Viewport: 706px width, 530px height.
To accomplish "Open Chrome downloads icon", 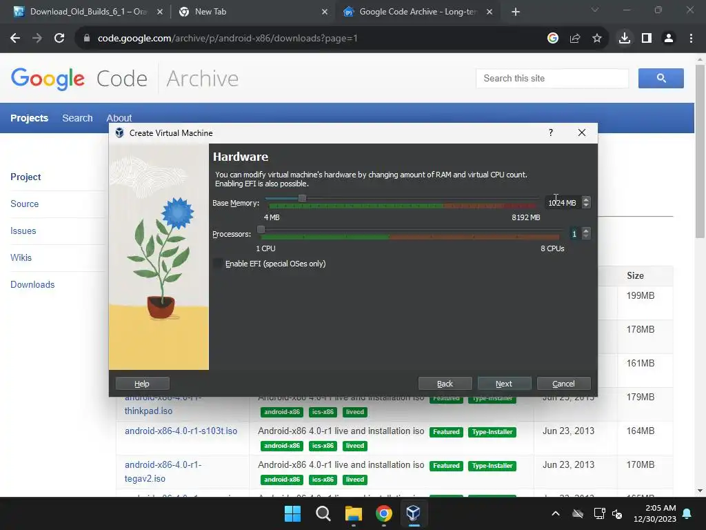I will tap(625, 39).
